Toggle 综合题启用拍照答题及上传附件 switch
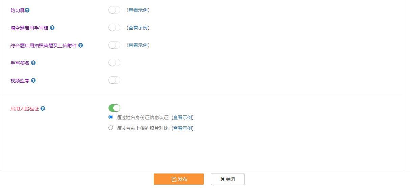The height and width of the screenshot is (188, 410). click(114, 45)
